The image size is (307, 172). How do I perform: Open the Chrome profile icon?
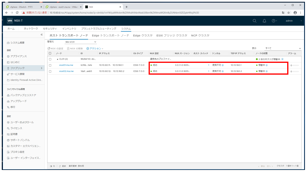pos(295,13)
